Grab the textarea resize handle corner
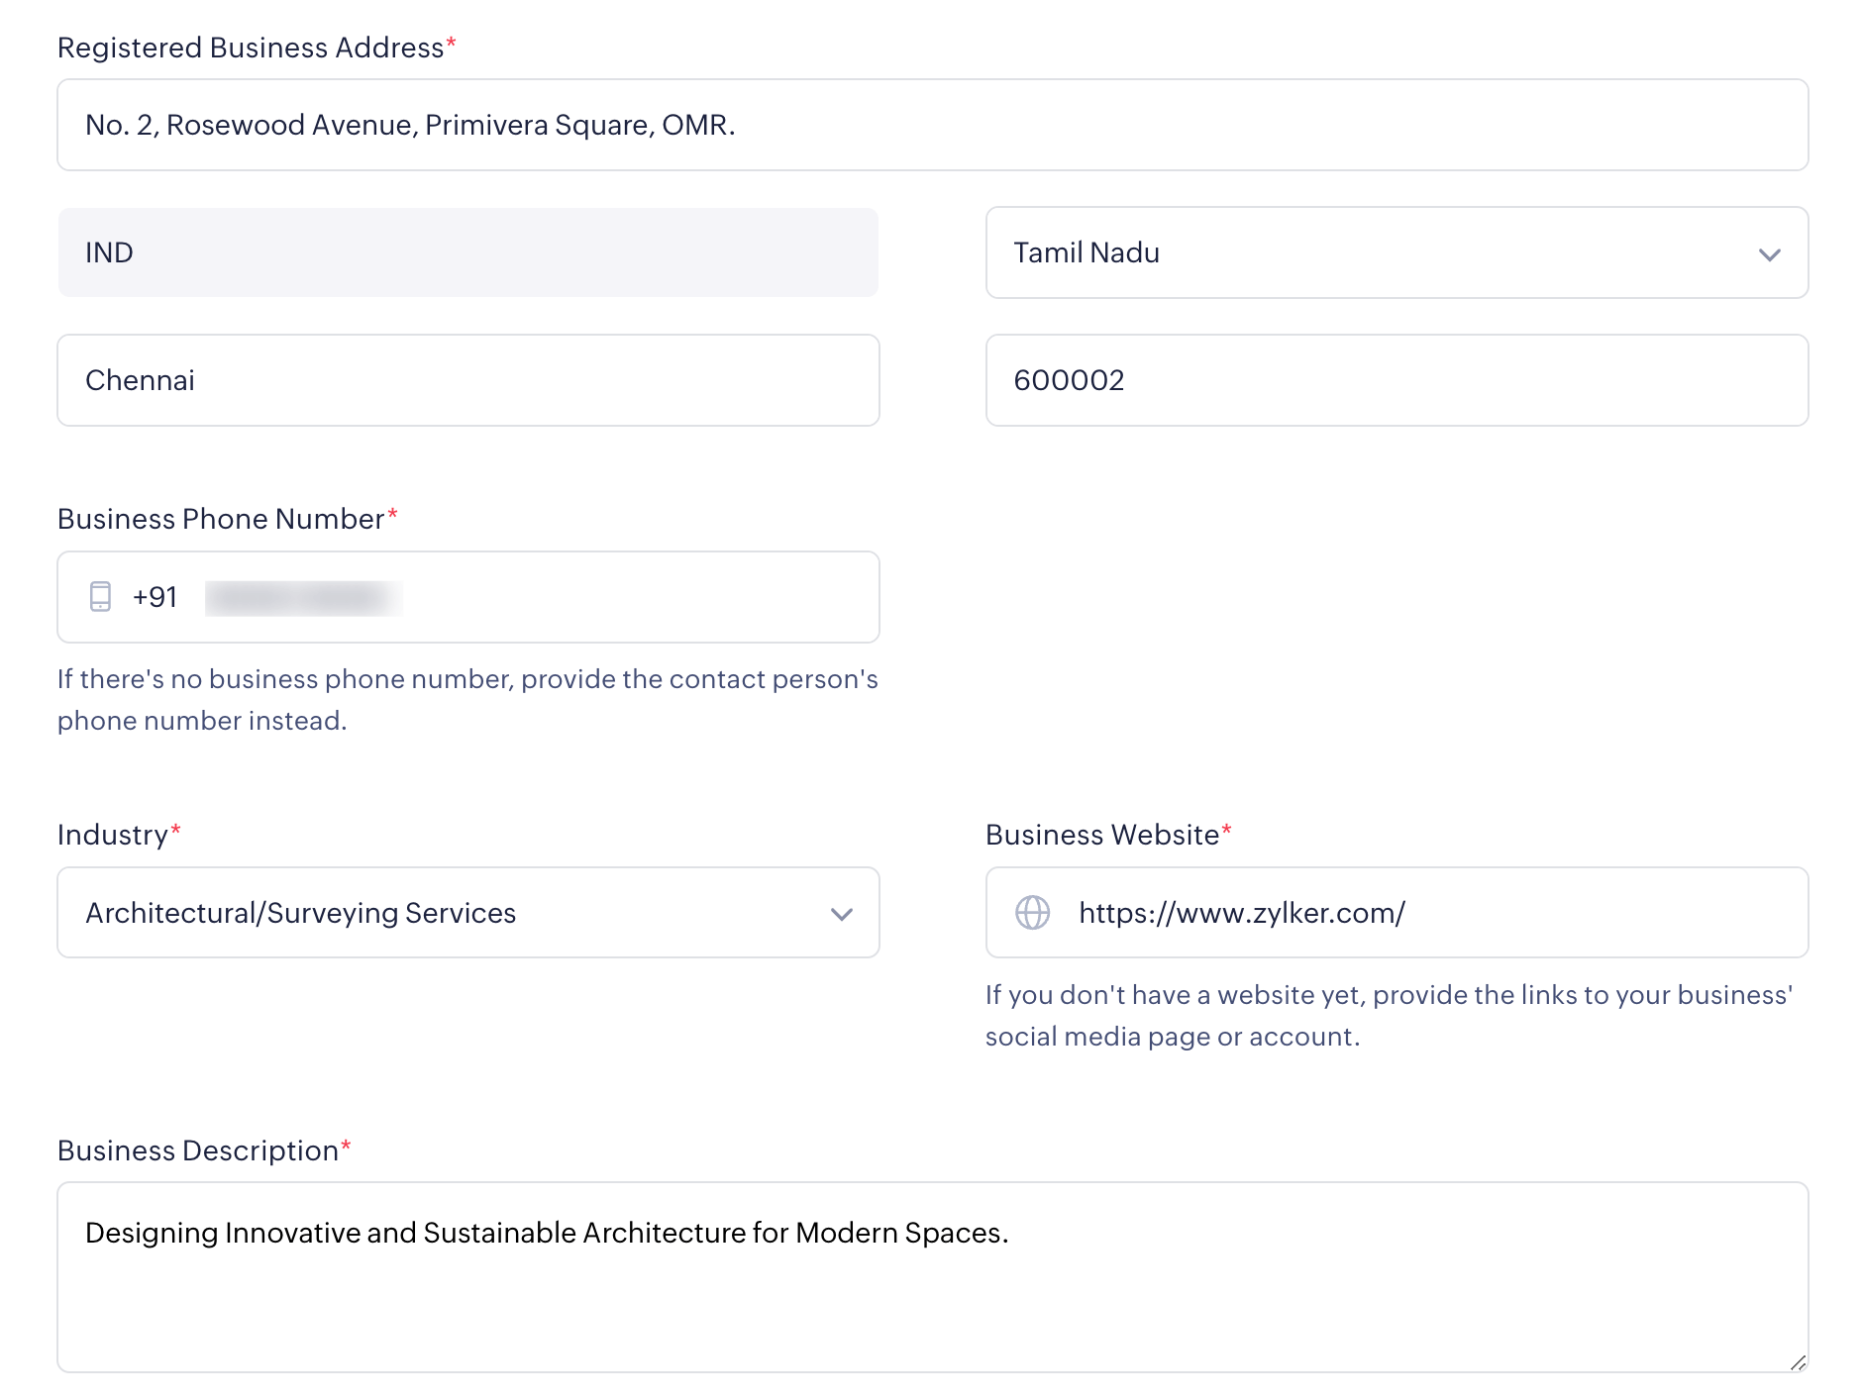The image size is (1862, 1400). 1798,1362
